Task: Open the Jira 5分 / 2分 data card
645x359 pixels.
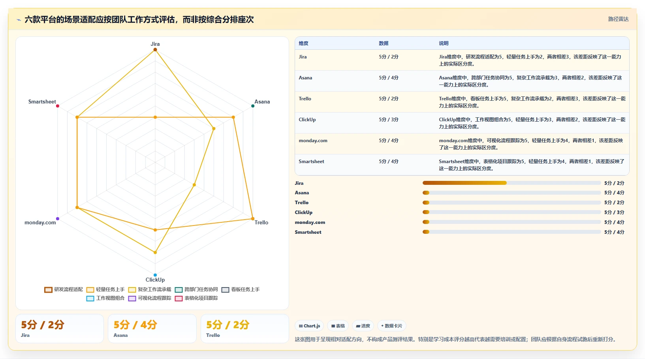Action: [60, 329]
